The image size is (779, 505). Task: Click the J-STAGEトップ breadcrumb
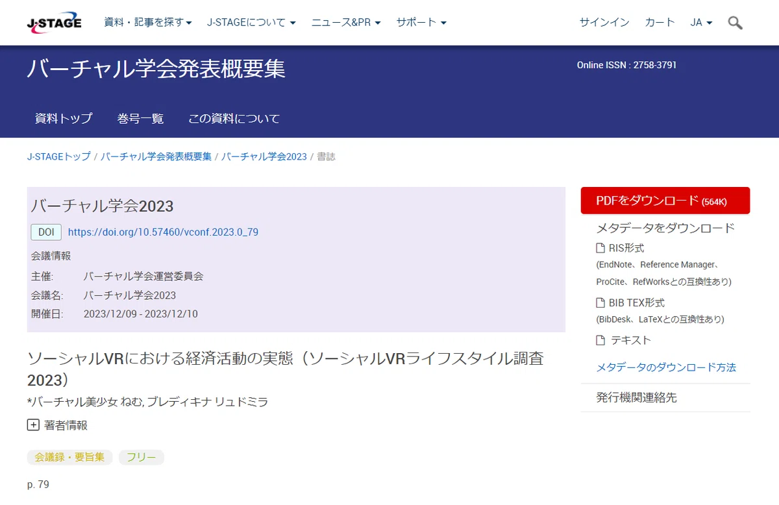[59, 157]
